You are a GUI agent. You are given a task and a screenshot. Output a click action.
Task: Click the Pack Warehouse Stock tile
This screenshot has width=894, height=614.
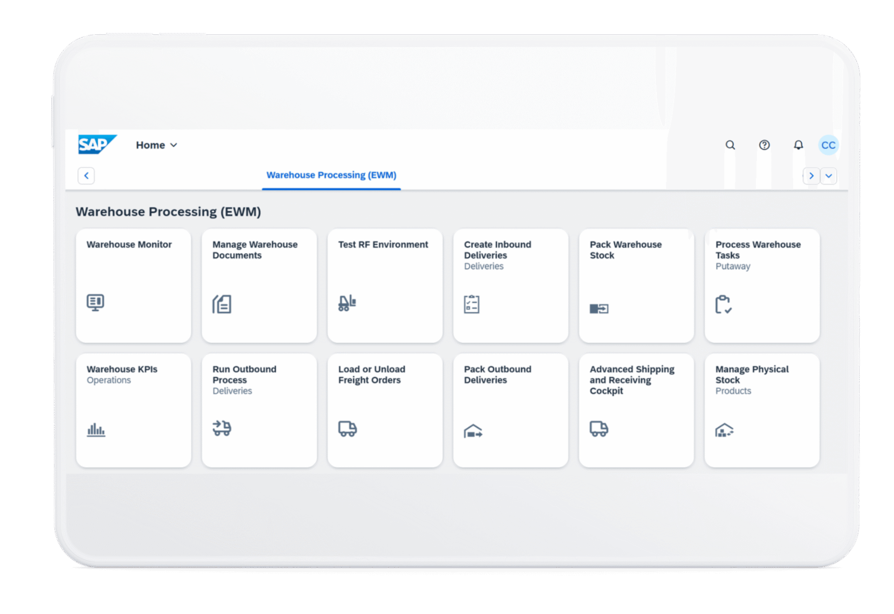click(636, 286)
